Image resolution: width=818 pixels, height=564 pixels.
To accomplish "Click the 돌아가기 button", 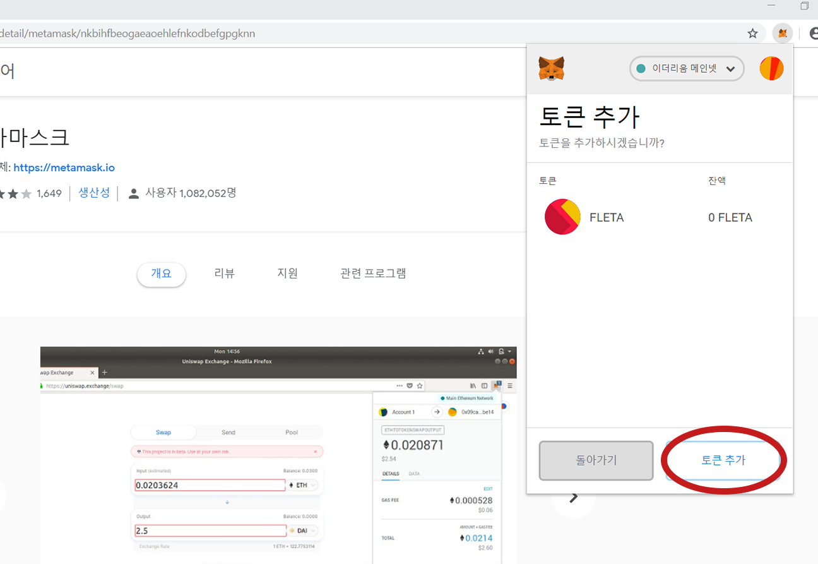I will [595, 460].
